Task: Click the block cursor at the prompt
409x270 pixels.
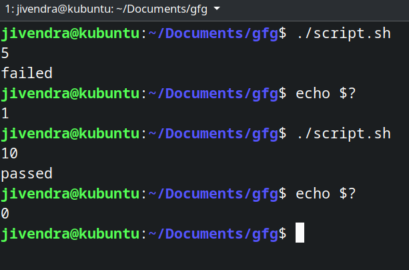Action: click(x=300, y=233)
